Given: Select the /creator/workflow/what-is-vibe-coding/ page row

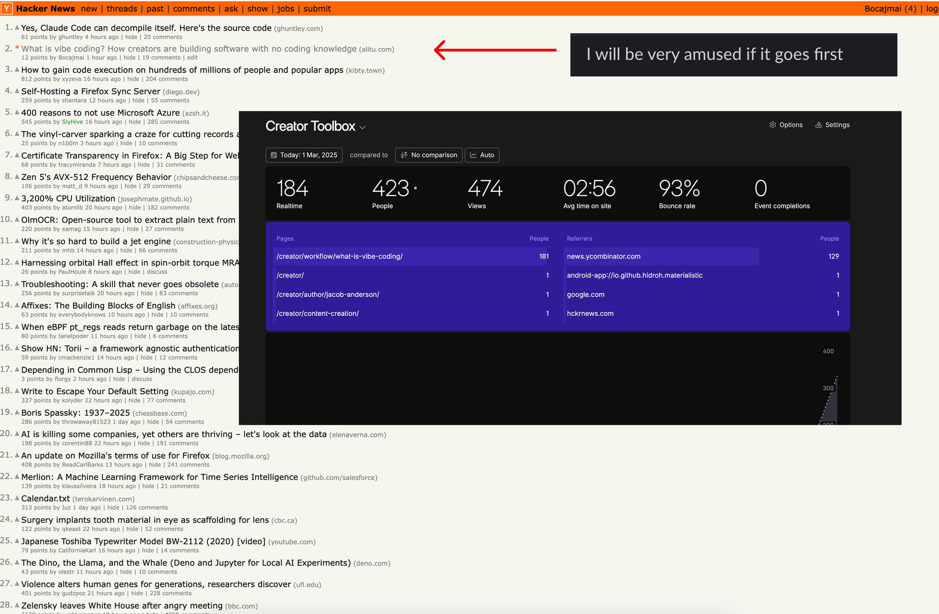Looking at the screenshot, I should pos(412,256).
